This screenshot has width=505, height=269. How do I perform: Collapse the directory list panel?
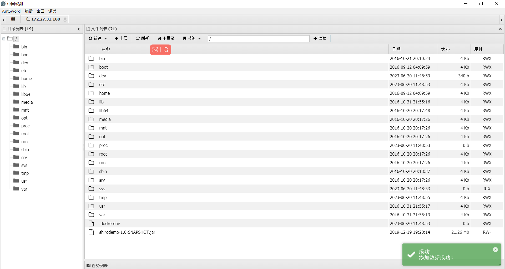click(x=79, y=29)
